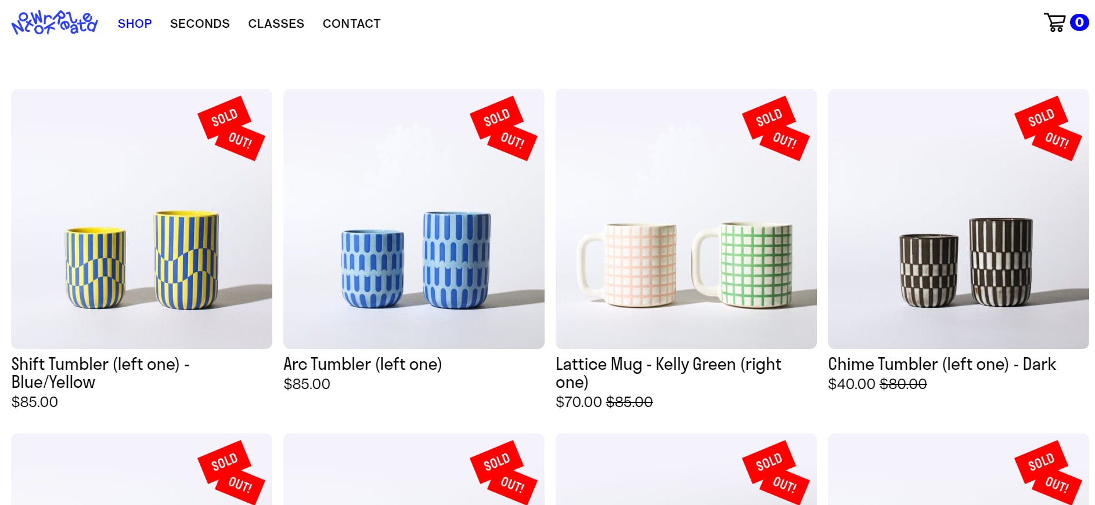The height and width of the screenshot is (505, 1095).
Task: Go to the Seconds page
Action: (200, 24)
